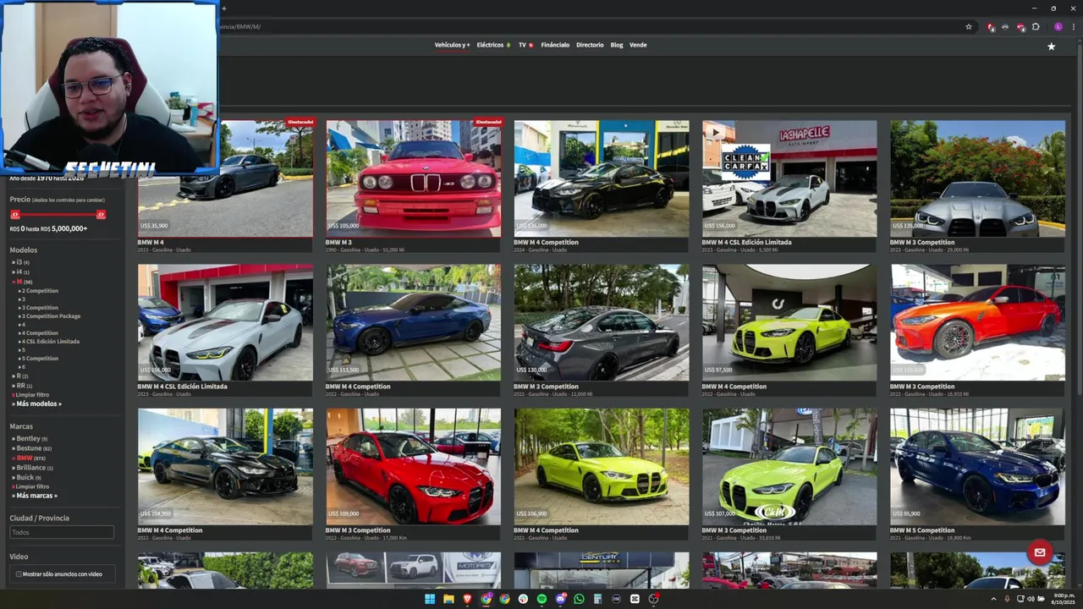The image size is (1083, 609).
Task: Expand the R model filter
Action: [x=20, y=376]
